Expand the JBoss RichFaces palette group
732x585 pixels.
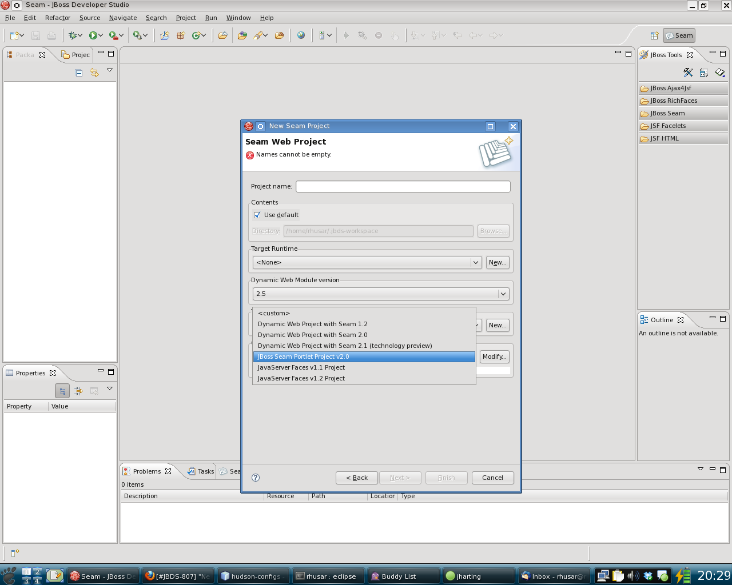point(673,101)
